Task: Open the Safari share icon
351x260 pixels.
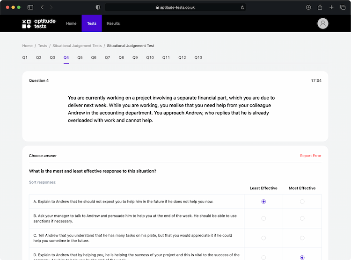Action: click(x=320, y=7)
